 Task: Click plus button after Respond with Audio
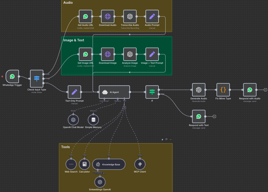point(265,90)
